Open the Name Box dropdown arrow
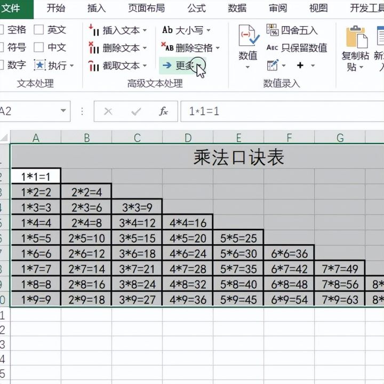 click(x=63, y=111)
